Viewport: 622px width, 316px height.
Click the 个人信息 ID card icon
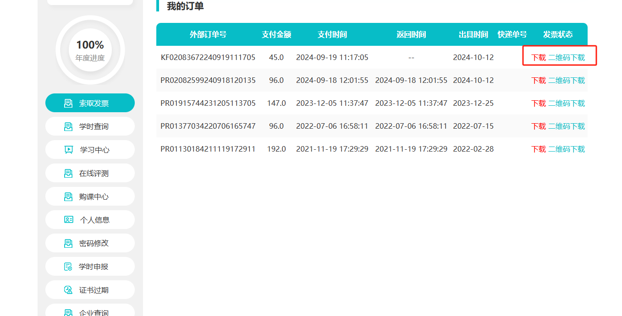pos(69,220)
